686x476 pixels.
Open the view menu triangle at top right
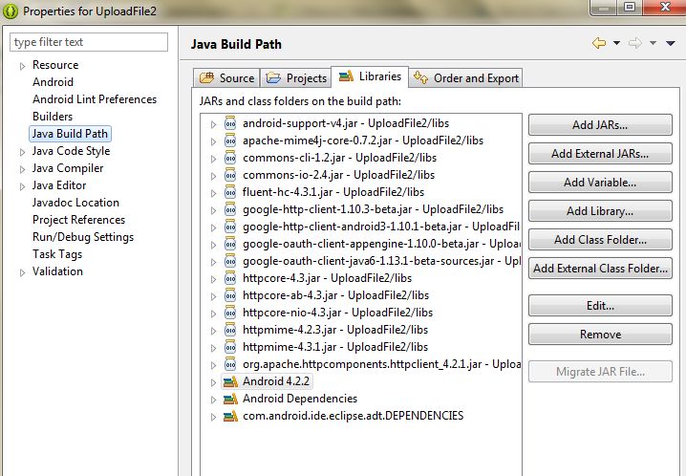click(x=671, y=43)
